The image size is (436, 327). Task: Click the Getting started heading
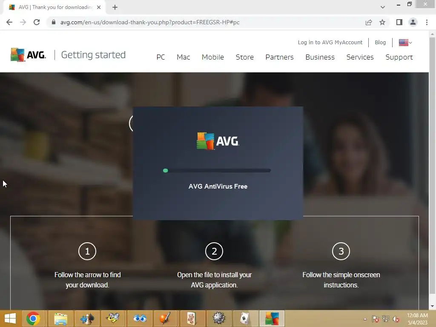(x=93, y=55)
